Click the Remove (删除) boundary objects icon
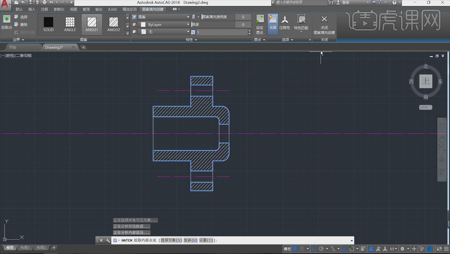Viewport: 450px width, 254px height. [16, 25]
